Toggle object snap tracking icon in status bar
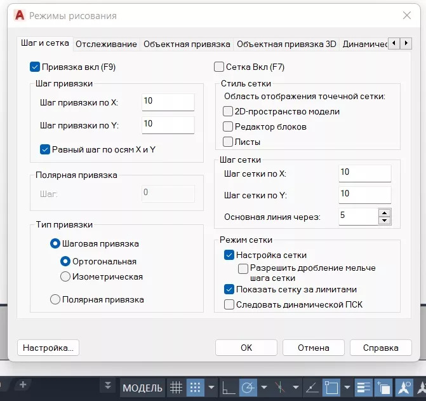 point(312,387)
